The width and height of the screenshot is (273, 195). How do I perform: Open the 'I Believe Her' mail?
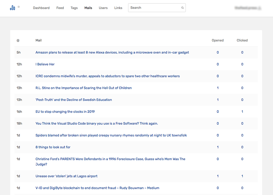point(45,64)
